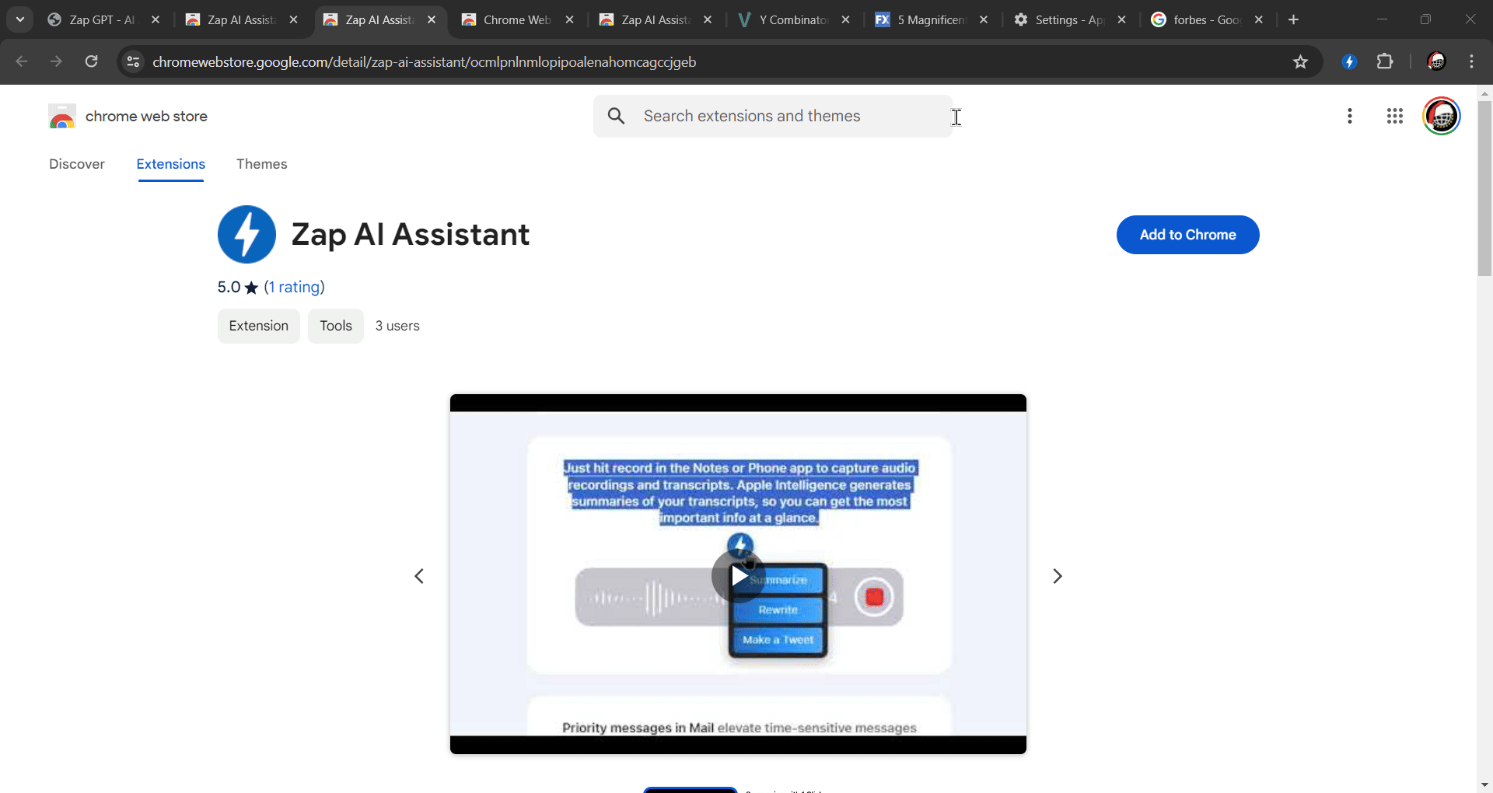Click the Zap AI Assistant lightning logo

(247, 234)
